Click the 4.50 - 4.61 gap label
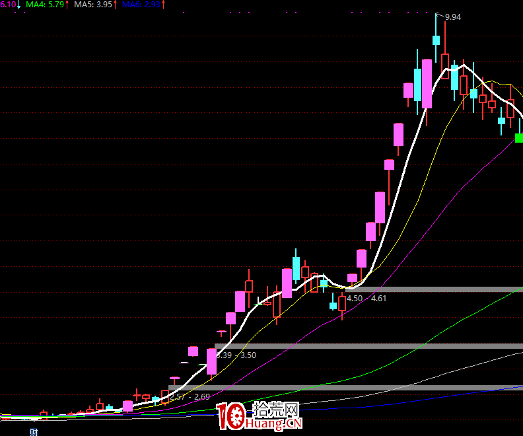The width and height of the screenshot is (523, 436). pyautogui.click(x=366, y=298)
